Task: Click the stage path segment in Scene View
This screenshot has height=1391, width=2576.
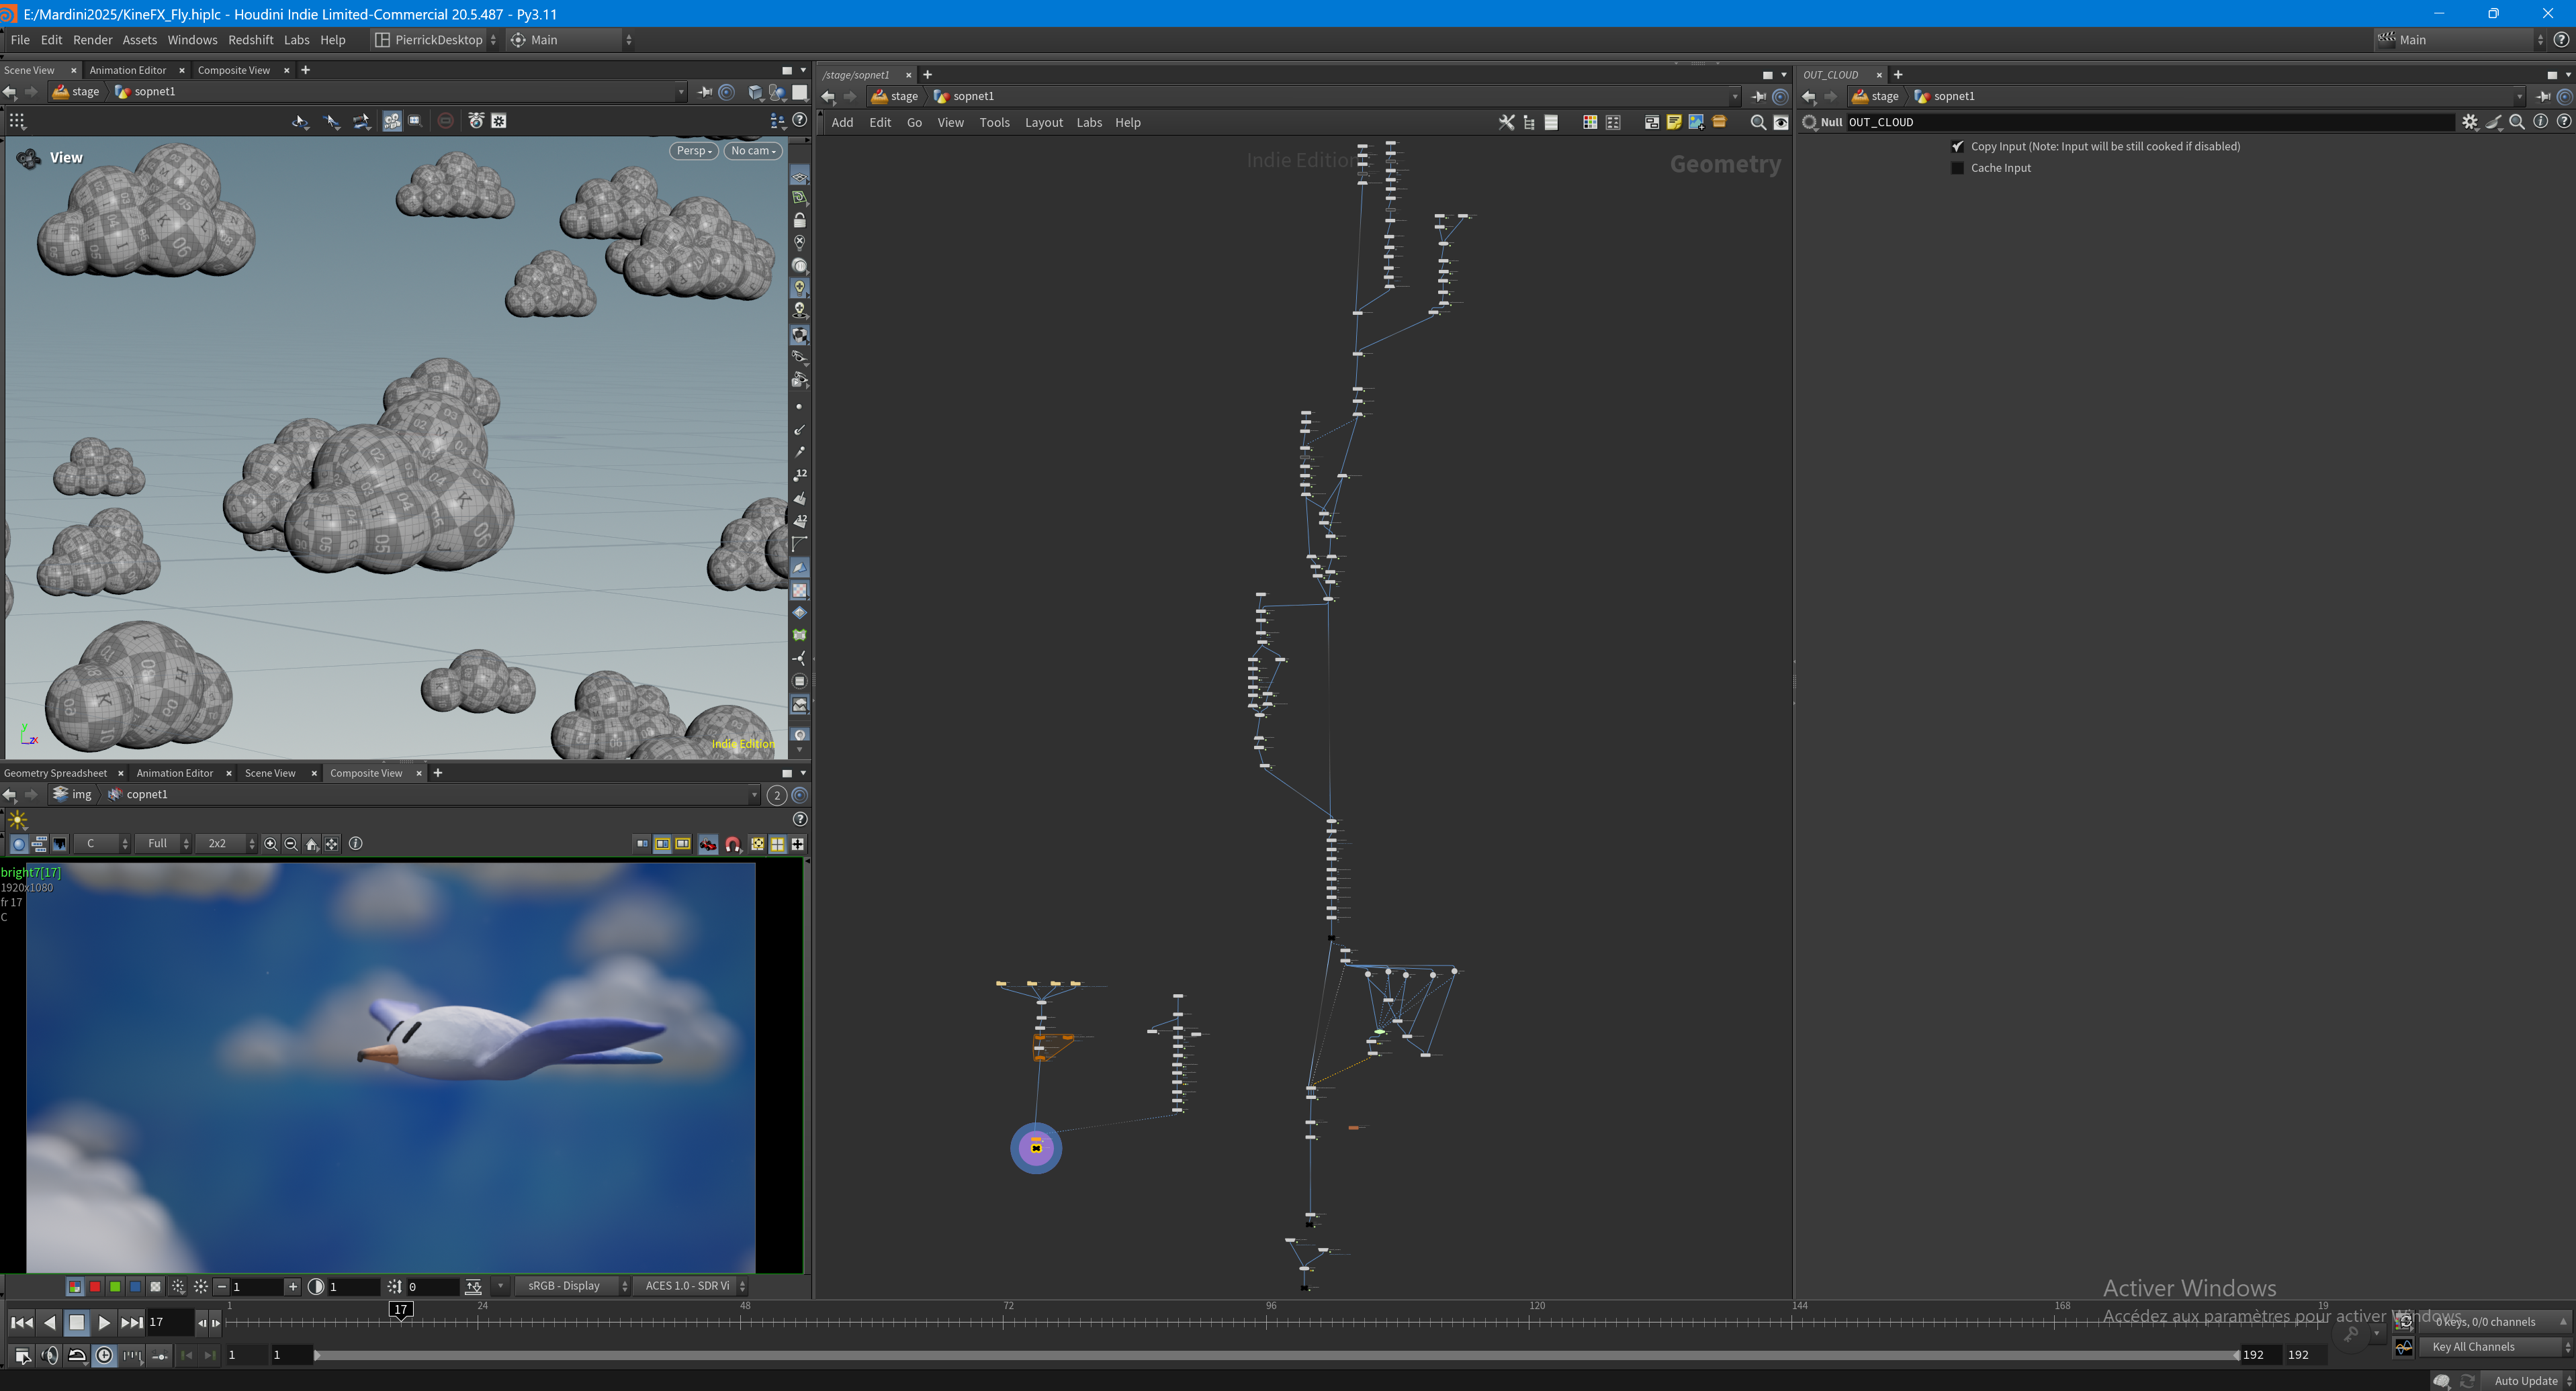Action: [77, 92]
